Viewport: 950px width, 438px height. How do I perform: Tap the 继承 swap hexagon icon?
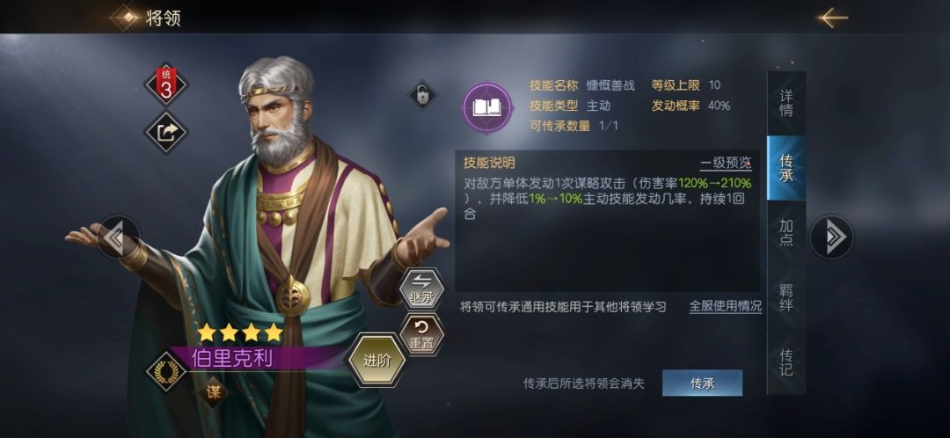(x=421, y=288)
